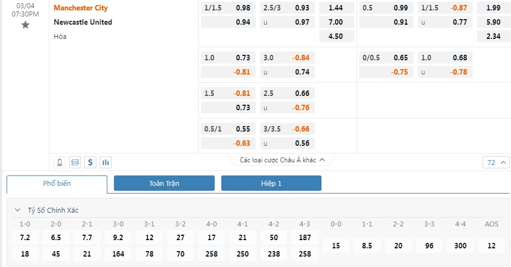
Task: Open the Manchester City team link
Action: pos(81,8)
